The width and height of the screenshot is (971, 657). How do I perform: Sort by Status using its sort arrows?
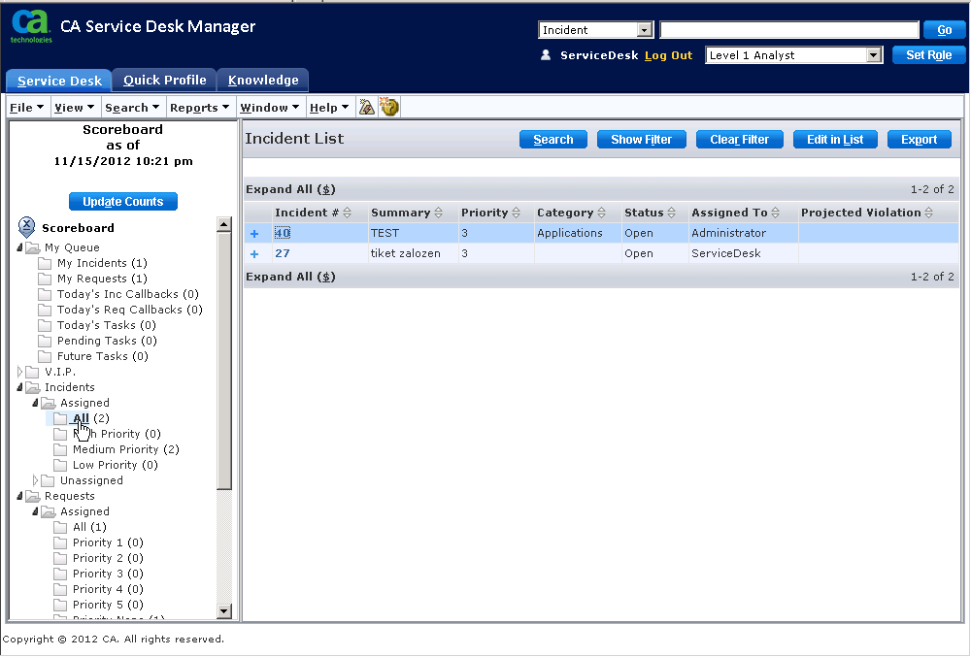(x=671, y=213)
